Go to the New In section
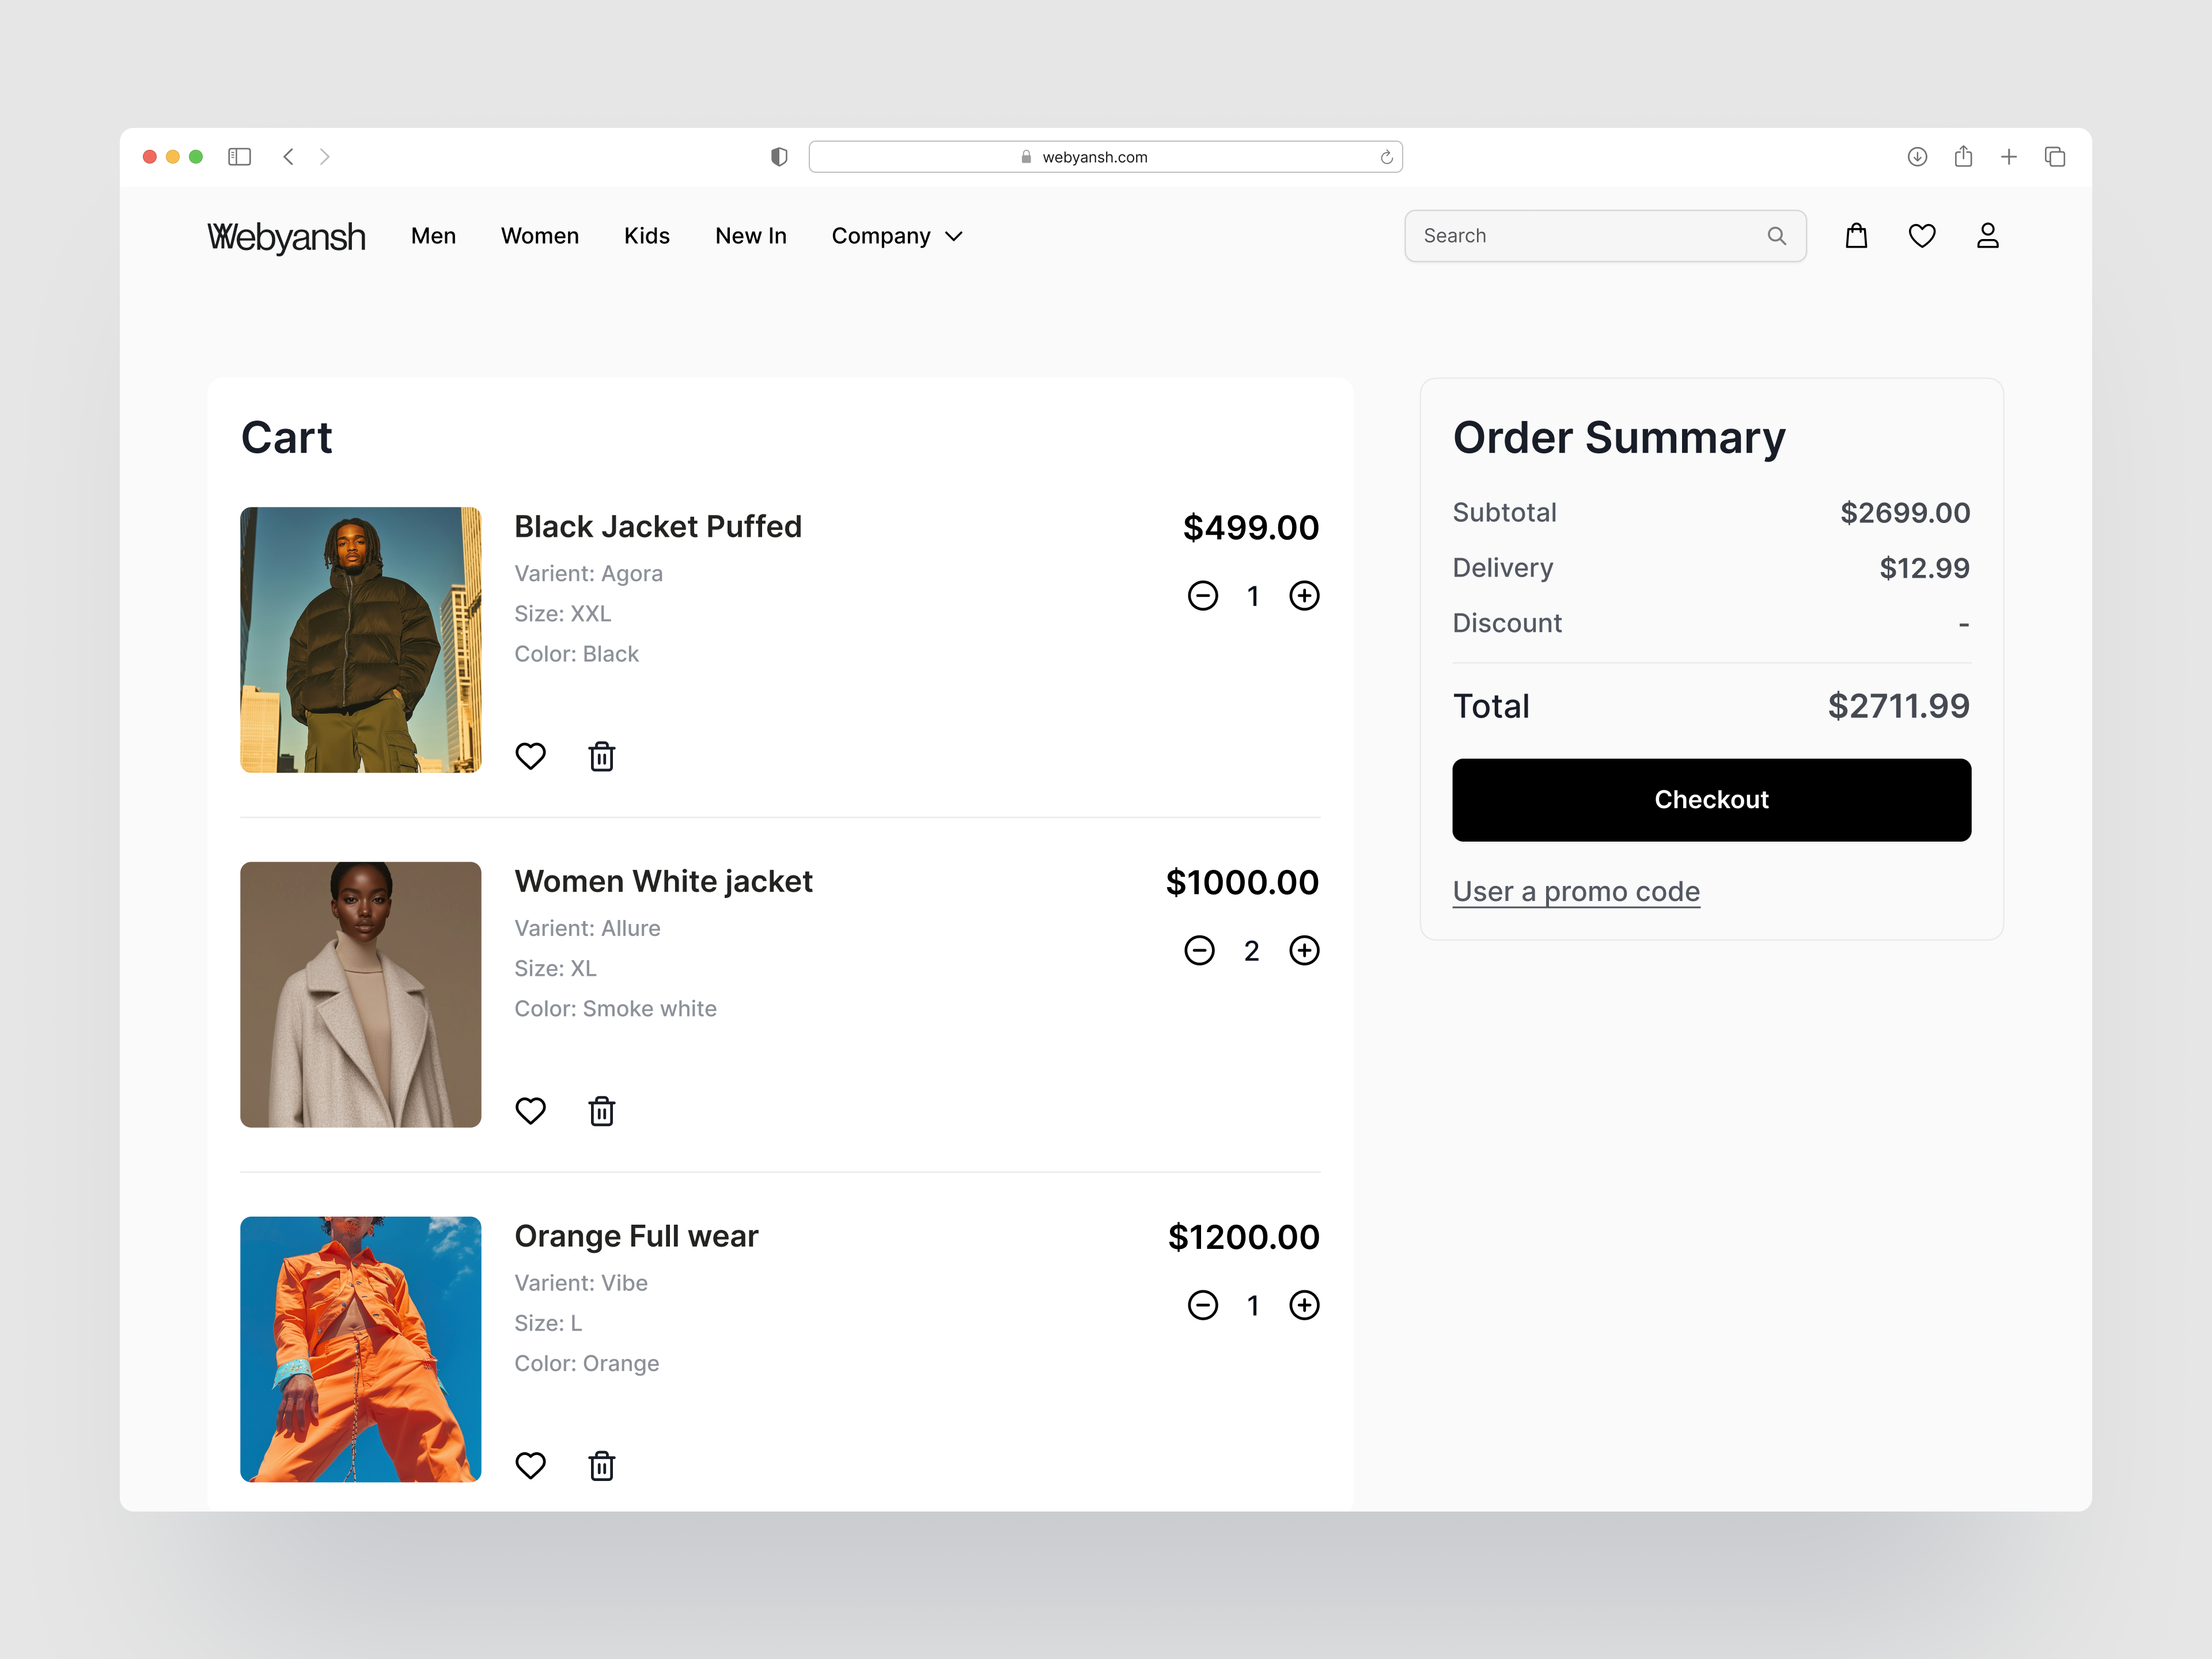2212x1659 pixels. point(751,236)
